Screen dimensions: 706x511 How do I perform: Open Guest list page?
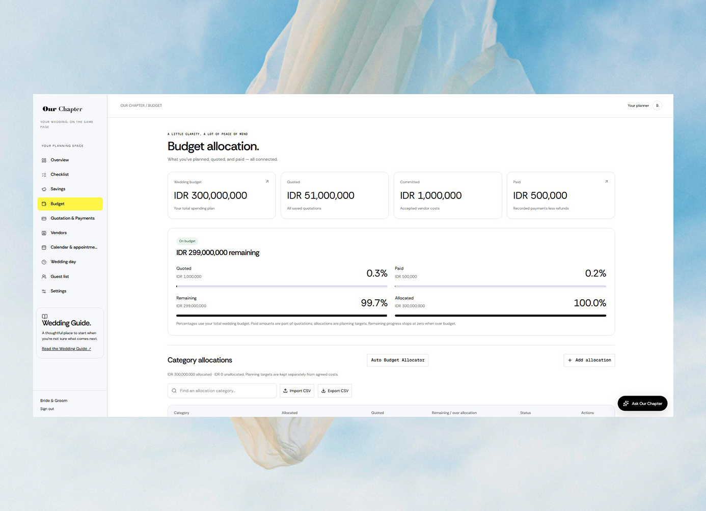click(70, 277)
